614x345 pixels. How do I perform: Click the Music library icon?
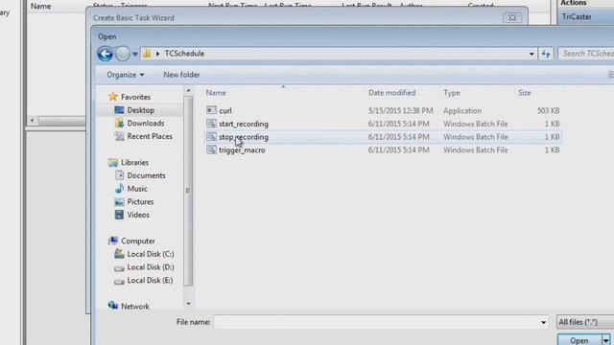coord(119,189)
